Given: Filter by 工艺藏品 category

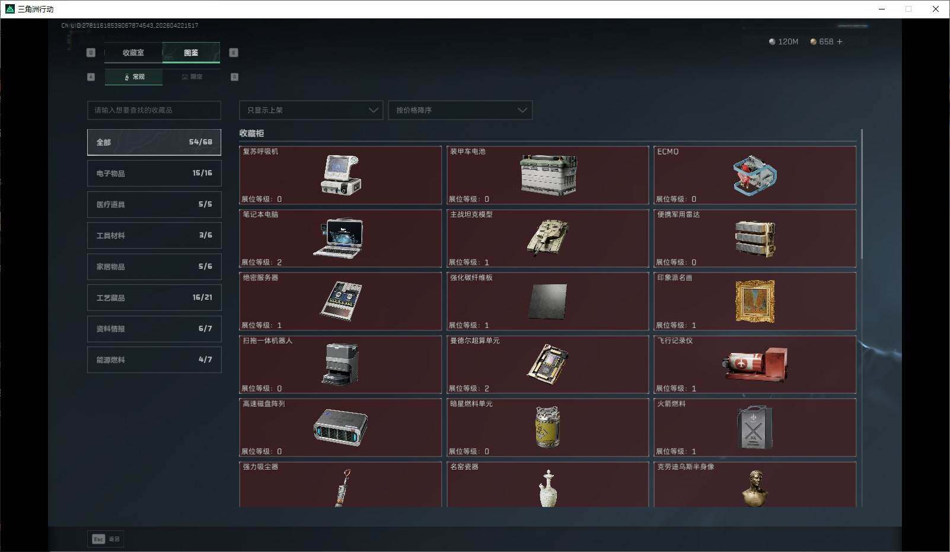Looking at the screenshot, I should click(154, 298).
